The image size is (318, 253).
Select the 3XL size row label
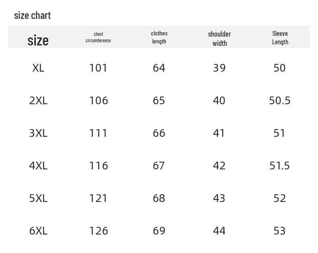coord(38,133)
